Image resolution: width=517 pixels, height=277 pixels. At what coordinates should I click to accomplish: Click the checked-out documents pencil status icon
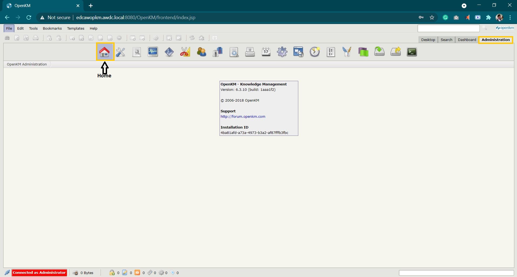pyautogui.click(x=125, y=273)
